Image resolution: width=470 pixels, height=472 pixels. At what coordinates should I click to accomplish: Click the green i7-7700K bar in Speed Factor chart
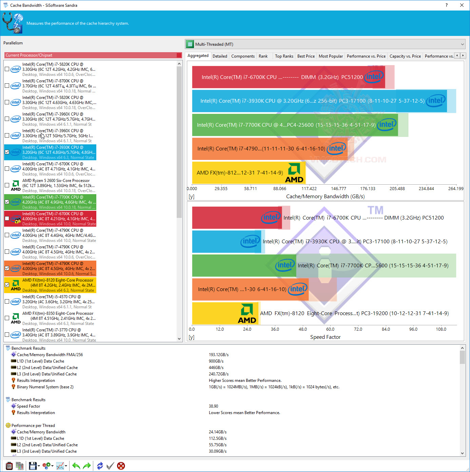coord(244,265)
